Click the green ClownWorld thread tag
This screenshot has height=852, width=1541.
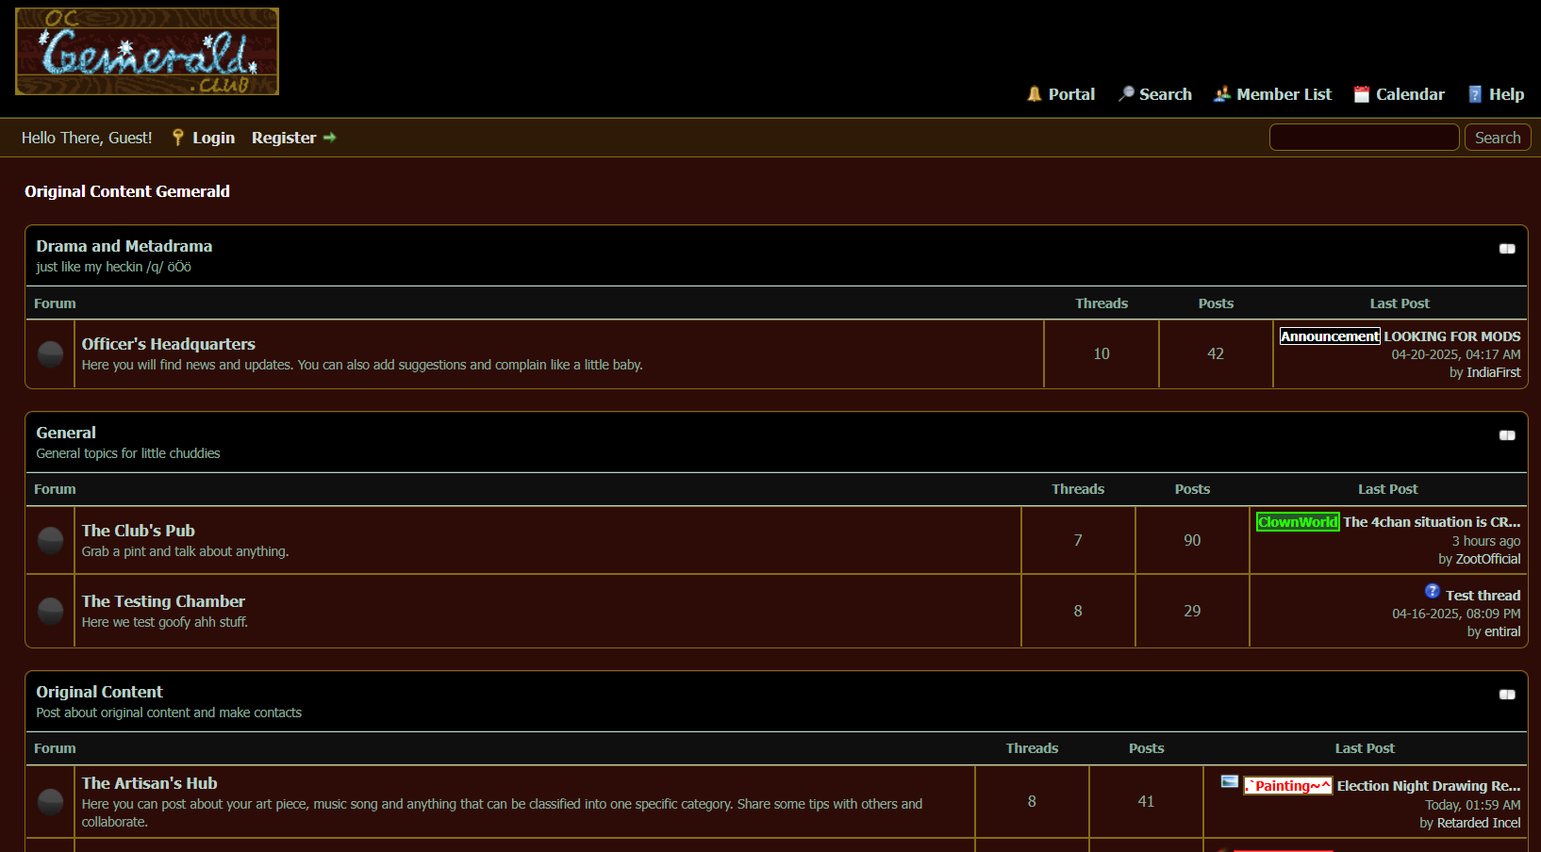(1298, 522)
